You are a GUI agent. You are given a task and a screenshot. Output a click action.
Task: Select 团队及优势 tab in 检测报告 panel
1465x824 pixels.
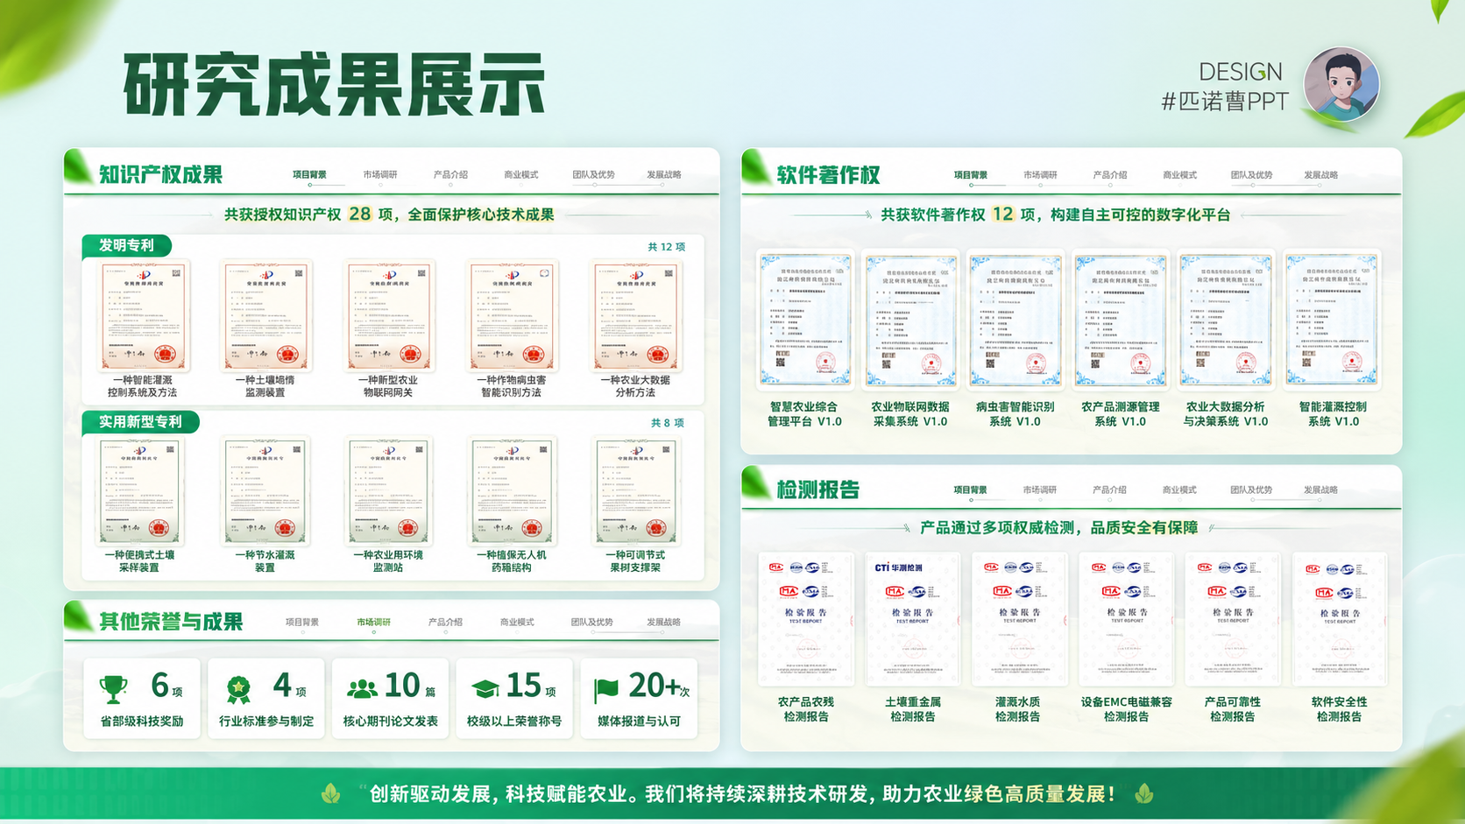1251,490
